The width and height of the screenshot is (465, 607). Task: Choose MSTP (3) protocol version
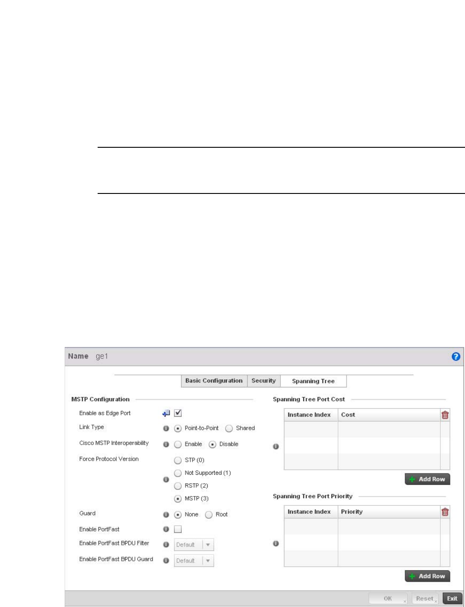pos(178,499)
